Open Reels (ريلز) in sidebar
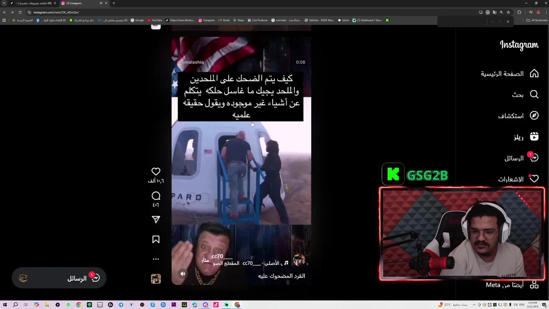Image resolution: width=549 pixels, height=309 pixels. click(x=526, y=137)
